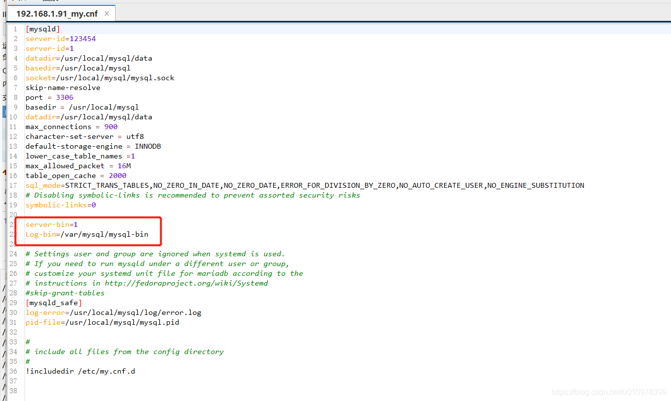Click max_allowed_packet = 16M line
Viewport: 671px width, 401px height.
tap(78, 166)
